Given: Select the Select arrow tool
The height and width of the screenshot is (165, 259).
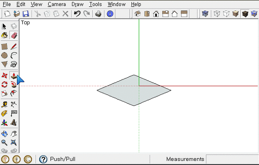Looking at the screenshot, I should (4, 26).
